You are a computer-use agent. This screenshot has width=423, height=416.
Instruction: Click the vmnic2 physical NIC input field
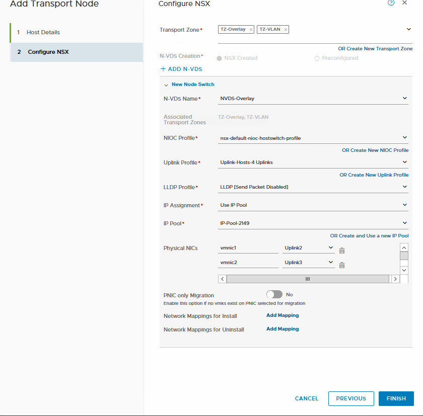[x=248, y=263]
